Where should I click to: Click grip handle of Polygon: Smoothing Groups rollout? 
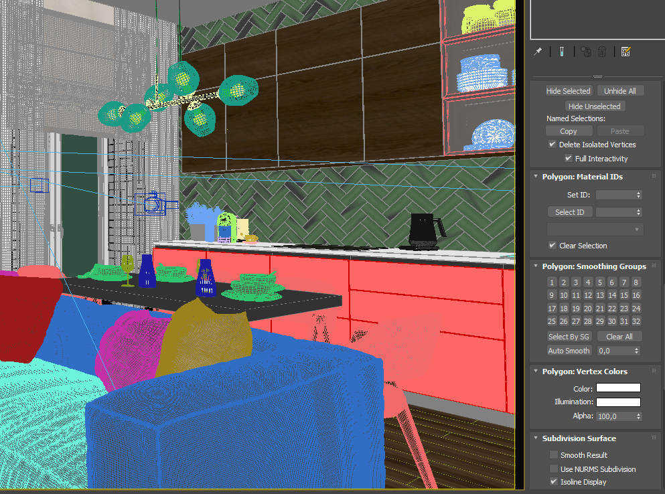point(654,266)
